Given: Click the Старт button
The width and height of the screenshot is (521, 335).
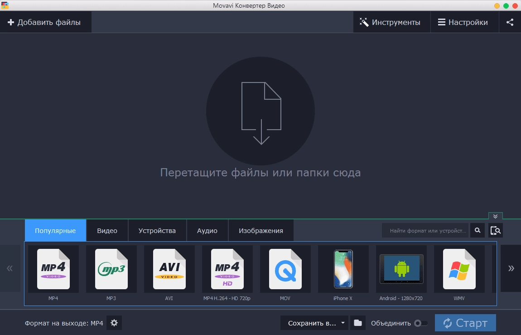Looking at the screenshot, I should [466, 323].
